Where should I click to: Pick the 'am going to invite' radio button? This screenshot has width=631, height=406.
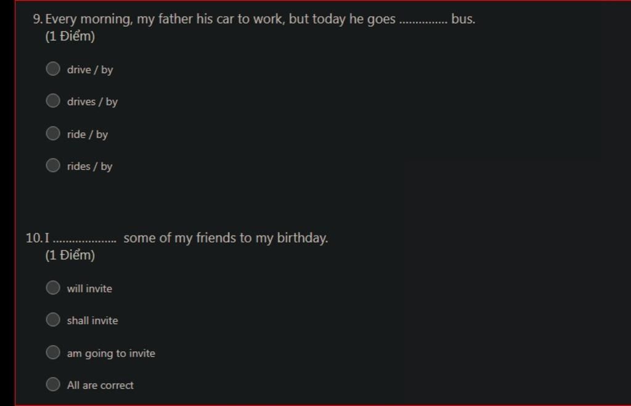point(53,352)
